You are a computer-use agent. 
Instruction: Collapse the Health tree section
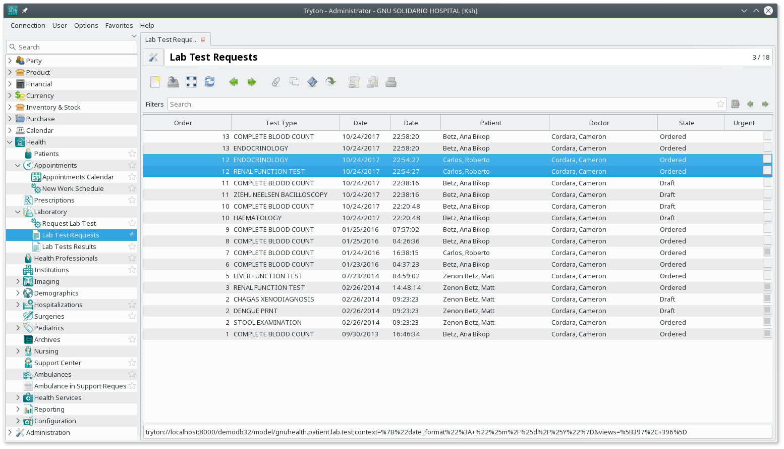(x=9, y=142)
